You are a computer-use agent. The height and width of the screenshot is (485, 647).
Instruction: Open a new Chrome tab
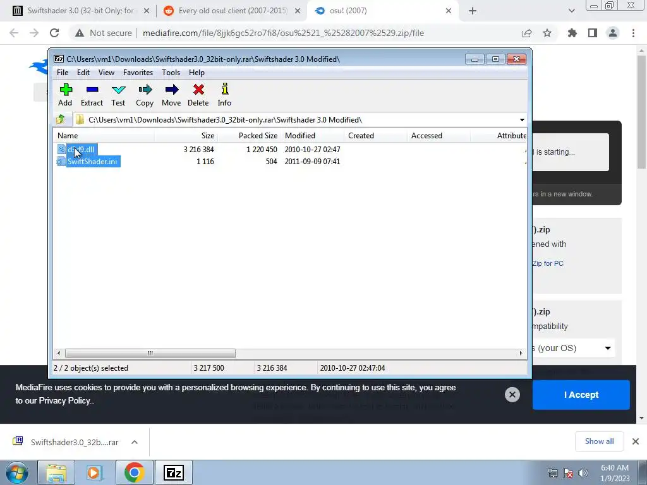tap(473, 11)
